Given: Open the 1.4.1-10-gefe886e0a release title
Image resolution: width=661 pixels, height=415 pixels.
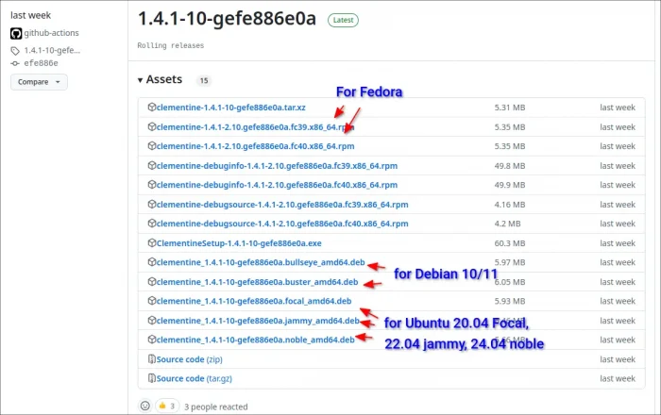Looking at the screenshot, I should (227, 19).
